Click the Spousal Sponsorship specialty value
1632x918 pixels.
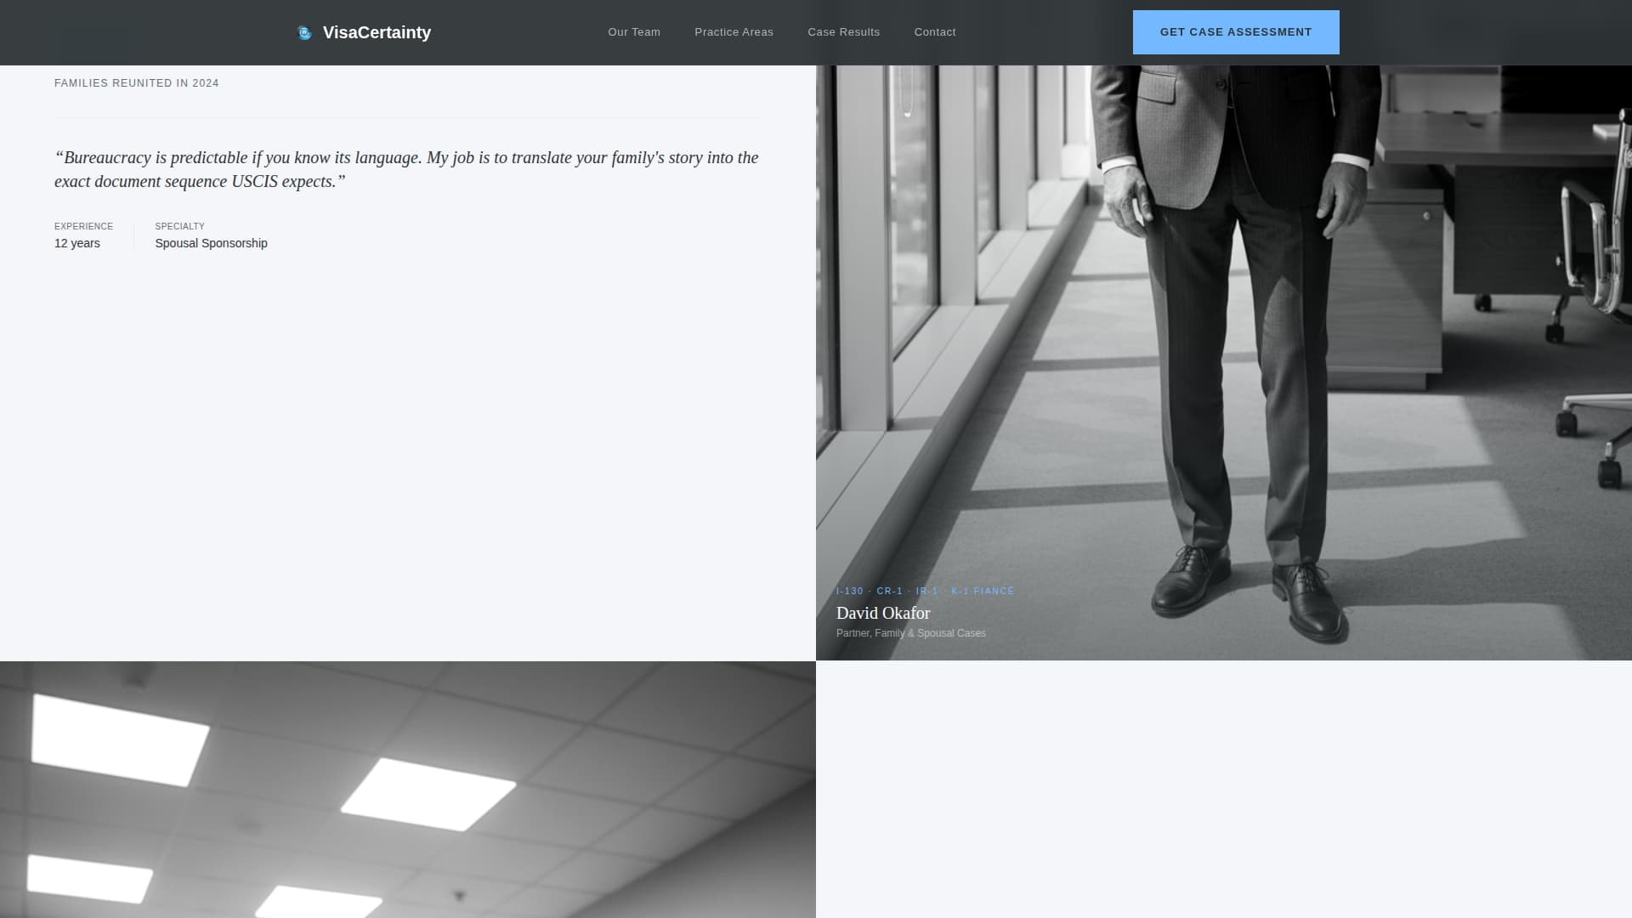tap(211, 243)
